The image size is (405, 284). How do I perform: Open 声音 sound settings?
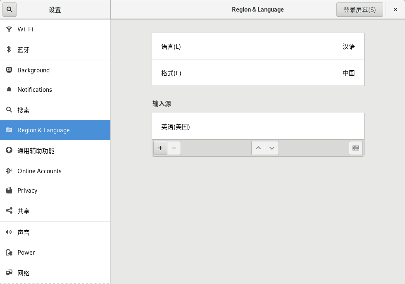coord(55,233)
